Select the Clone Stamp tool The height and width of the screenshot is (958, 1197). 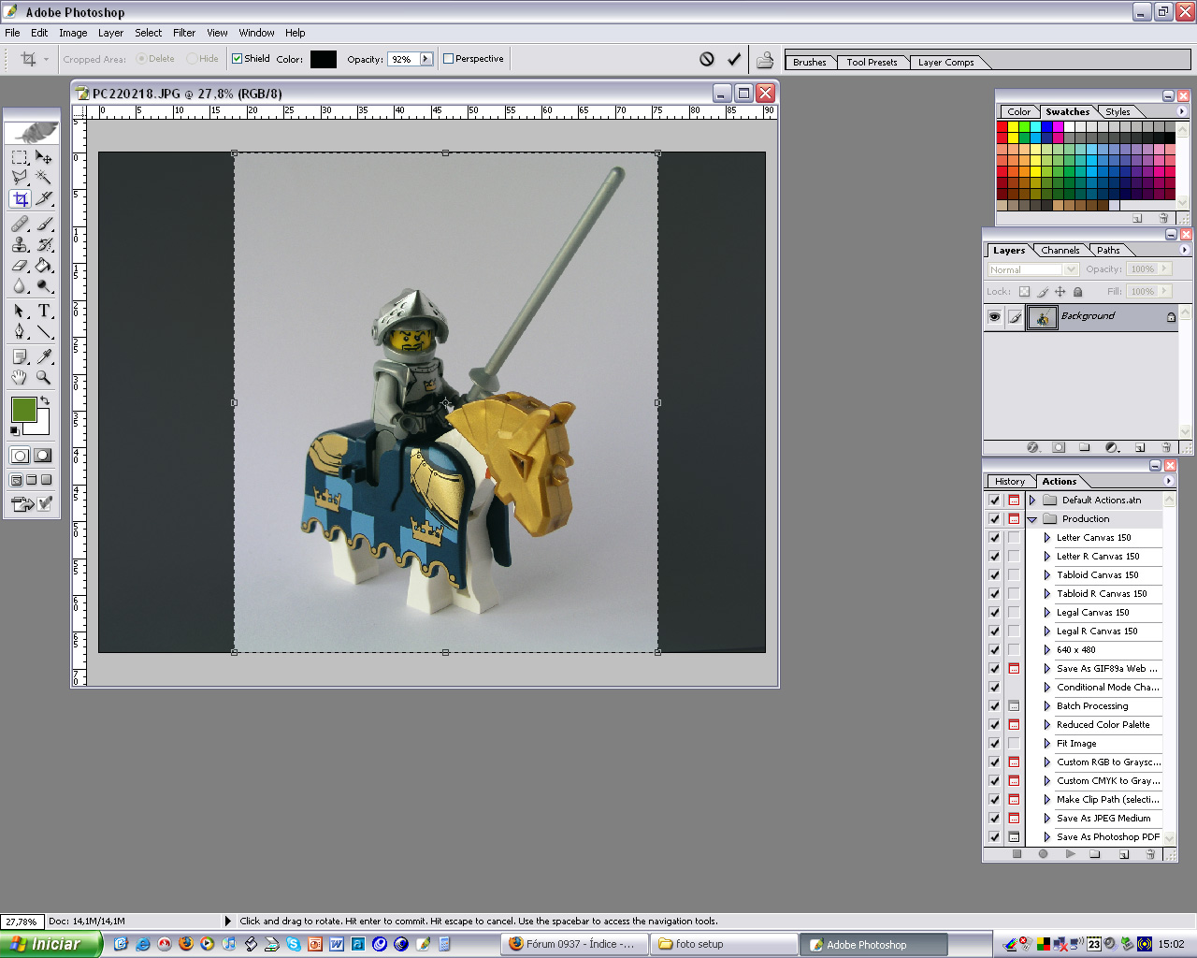coord(20,245)
